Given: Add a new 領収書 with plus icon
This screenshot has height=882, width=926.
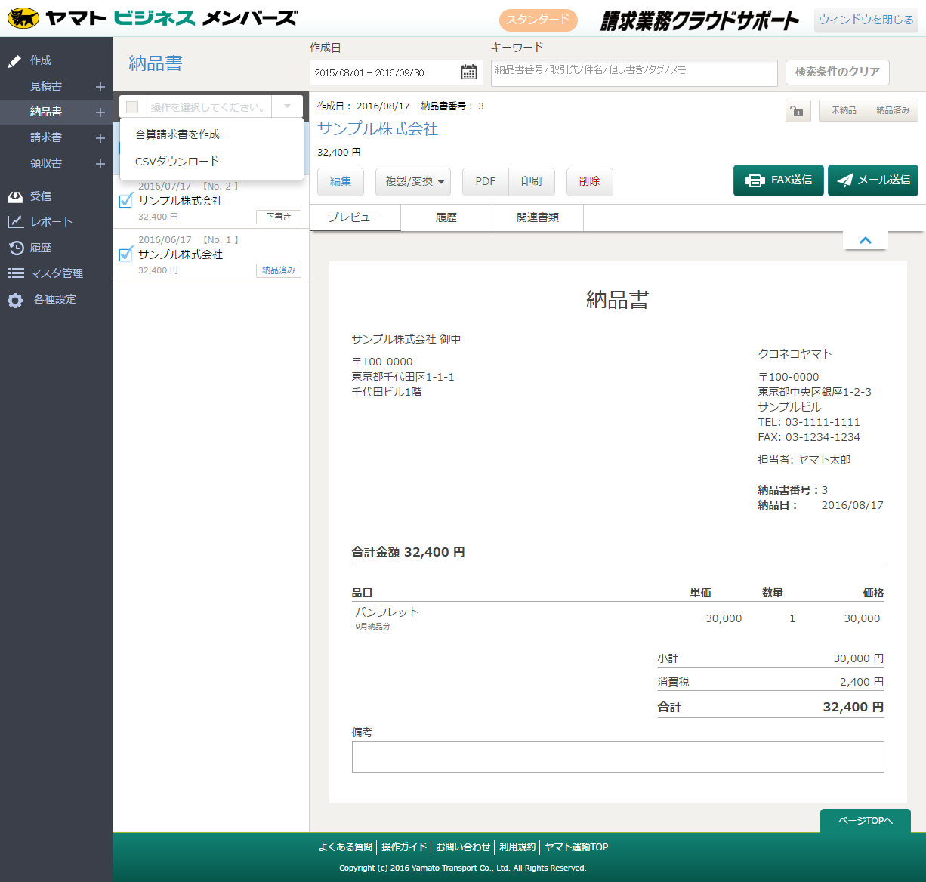Looking at the screenshot, I should click(x=100, y=164).
